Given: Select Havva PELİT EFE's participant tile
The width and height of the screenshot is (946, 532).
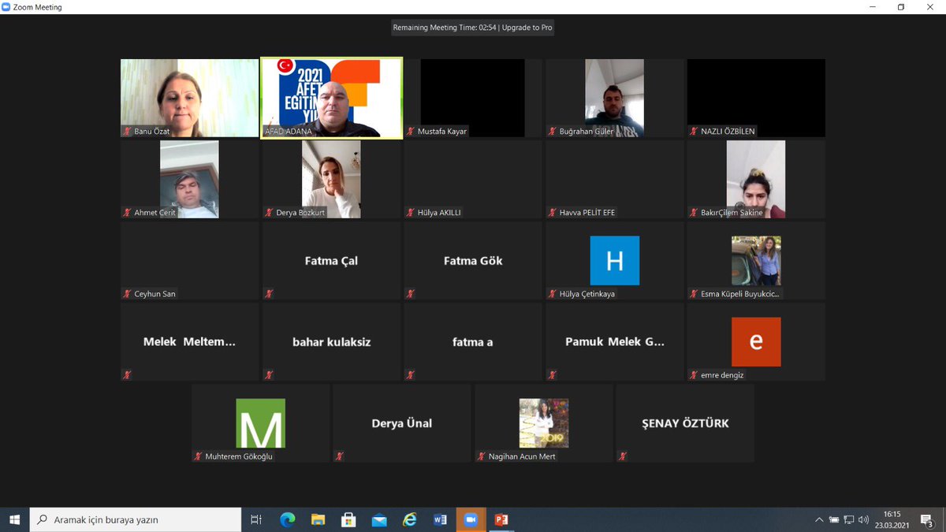Looking at the screenshot, I should click(x=615, y=180).
